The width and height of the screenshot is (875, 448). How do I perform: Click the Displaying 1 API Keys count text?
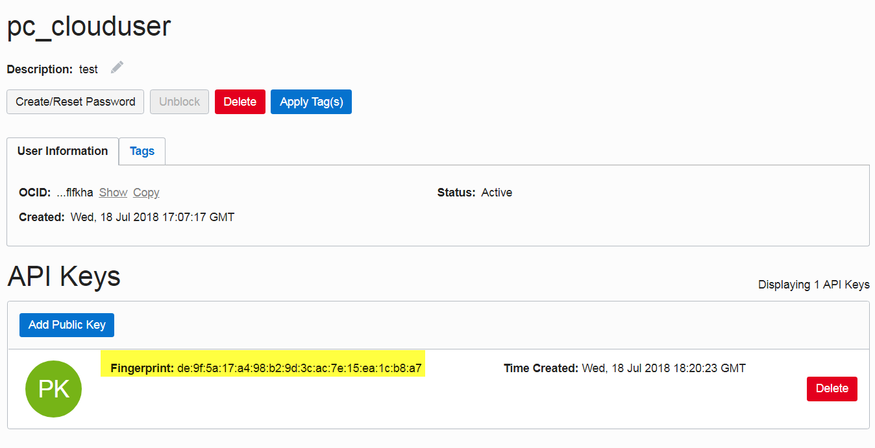coord(813,285)
